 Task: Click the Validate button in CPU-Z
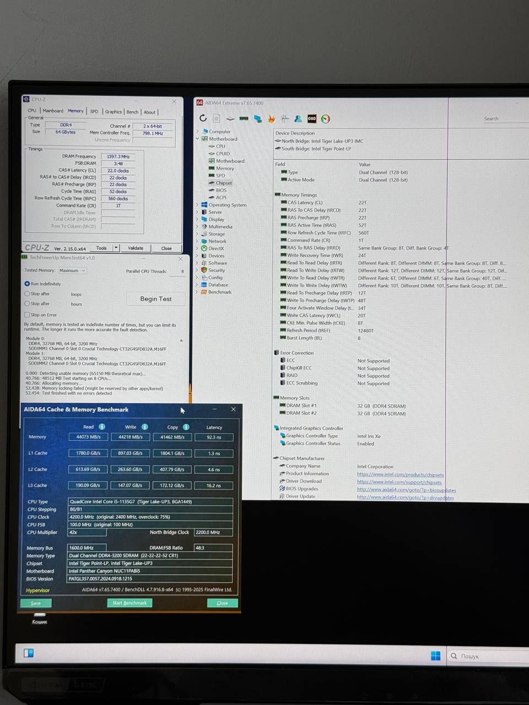[136, 248]
